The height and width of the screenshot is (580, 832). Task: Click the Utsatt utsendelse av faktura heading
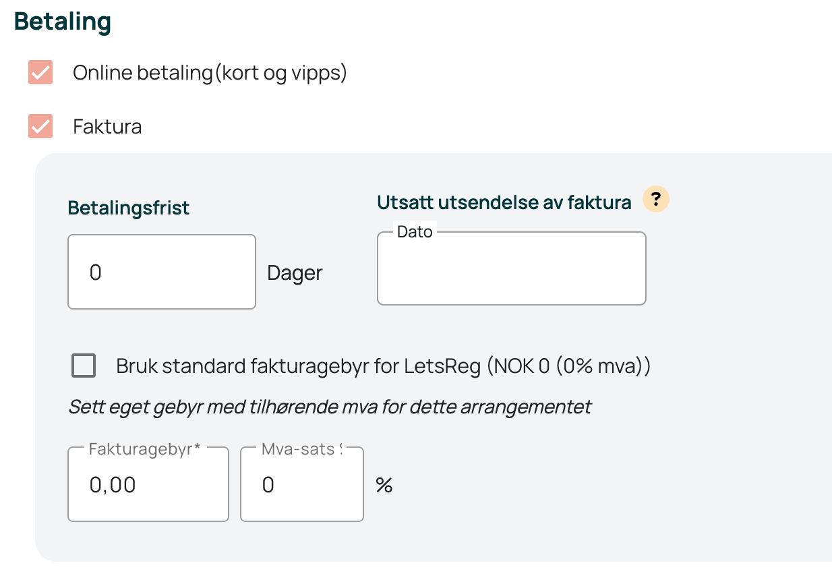(x=504, y=202)
